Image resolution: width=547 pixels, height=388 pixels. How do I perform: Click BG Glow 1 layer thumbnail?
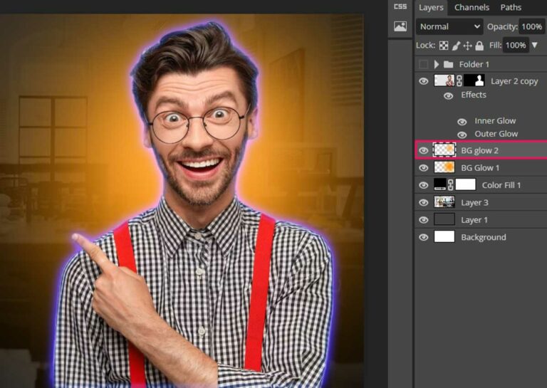pos(444,167)
